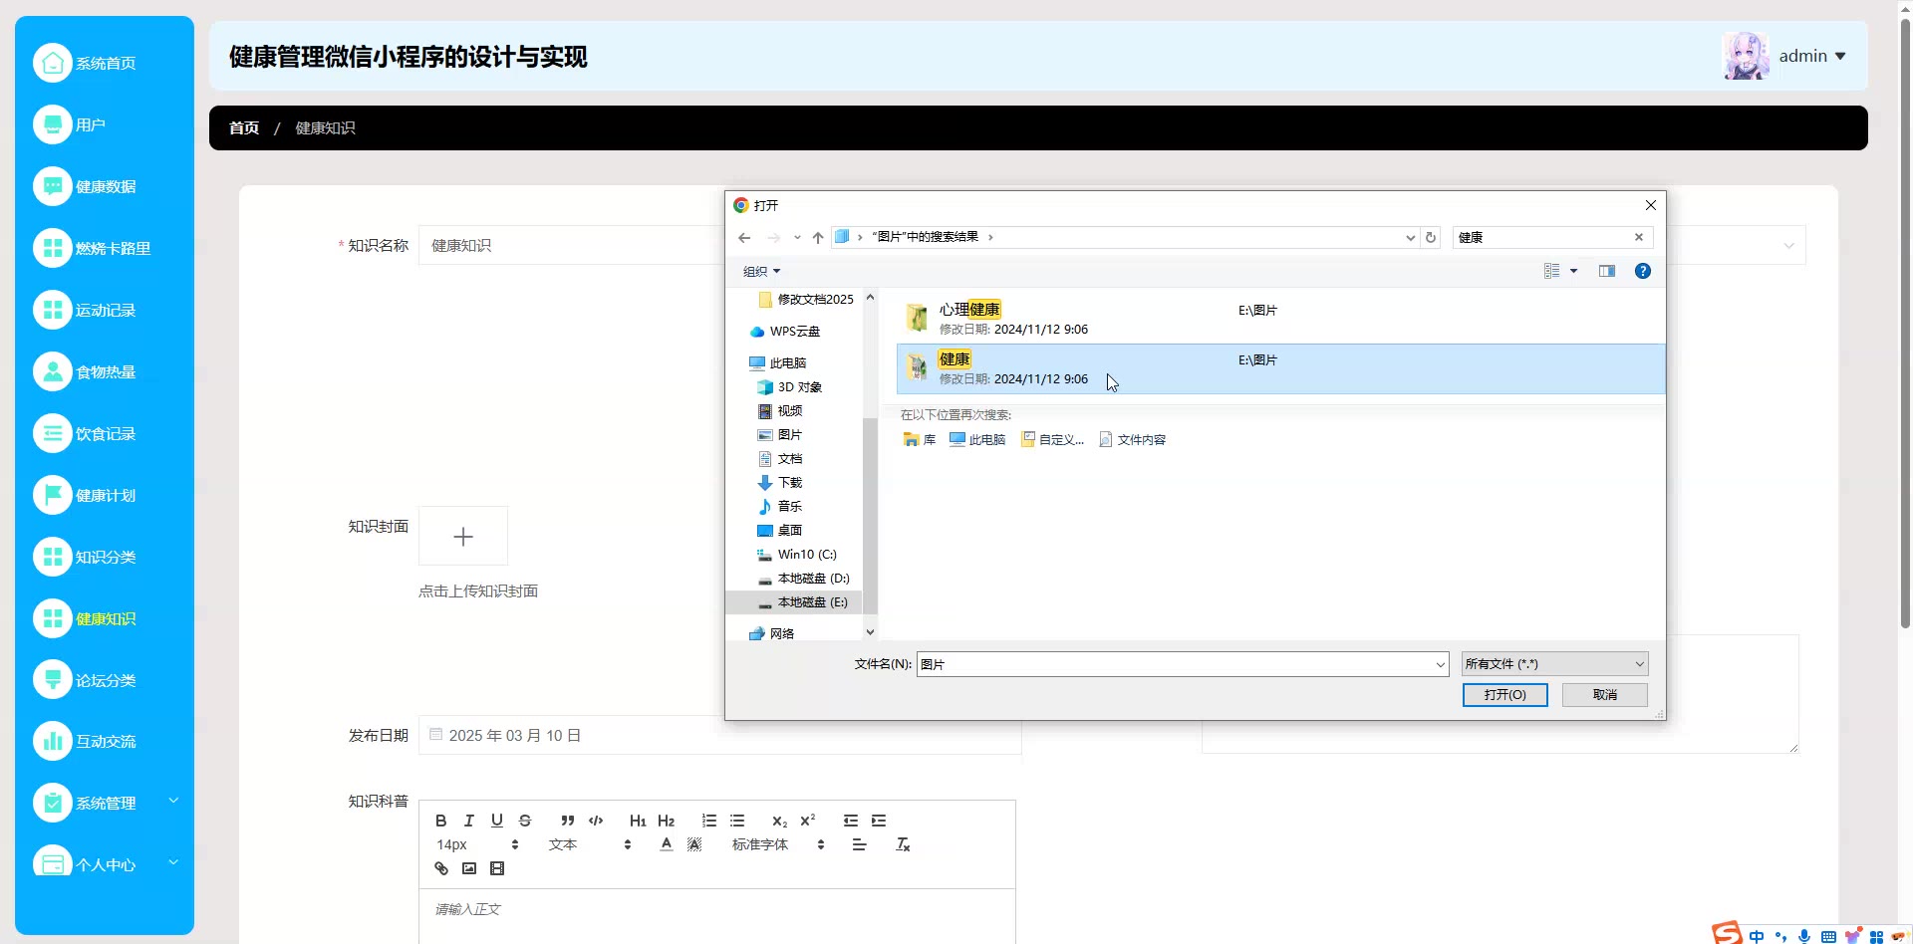The height and width of the screenshot is (944, 1913).
Task: Open the text background color picker
Action: 694,844
